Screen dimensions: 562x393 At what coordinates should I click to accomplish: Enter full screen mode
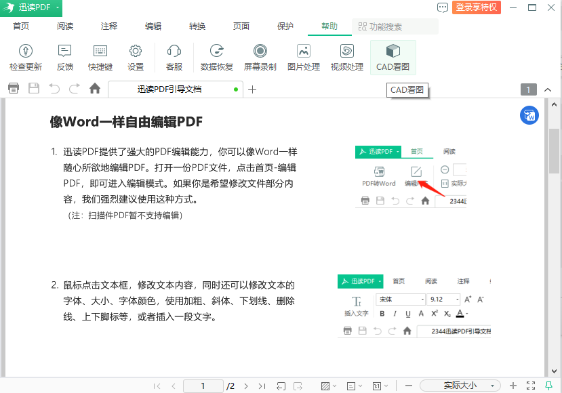(x=531, y=386)
